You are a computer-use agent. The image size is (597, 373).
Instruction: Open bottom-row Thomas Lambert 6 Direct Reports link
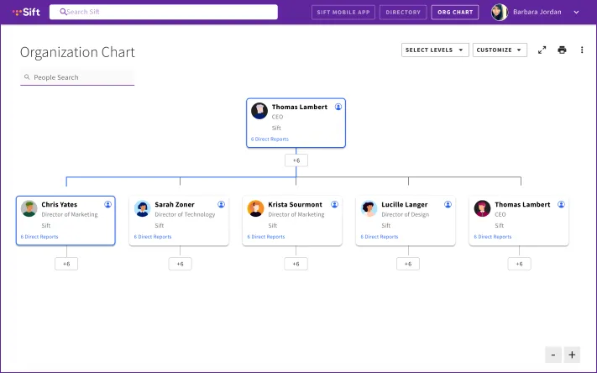pos(493,237)
